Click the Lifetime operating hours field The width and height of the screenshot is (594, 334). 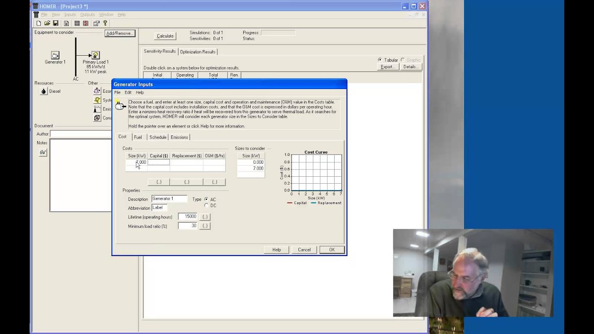[x=188, y=217]
